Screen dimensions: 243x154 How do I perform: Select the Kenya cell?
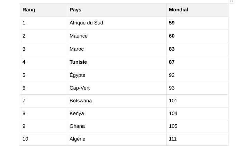tap(77, 114)
